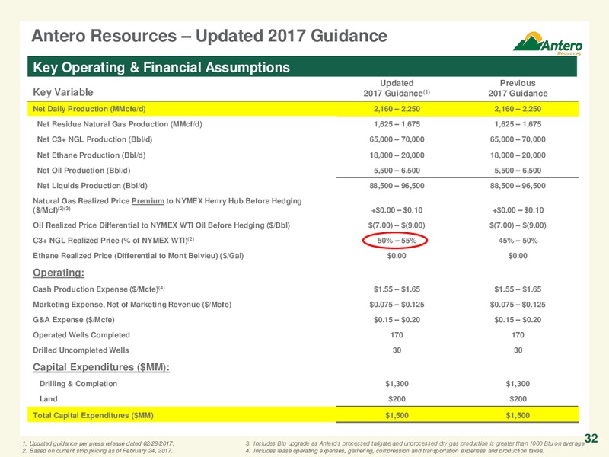Image resolution: width=609 pixels, height=457 pixels.
Task: Select 'Cash Production Expense ($/Mcfe)' label
Action: coord(99,289)
